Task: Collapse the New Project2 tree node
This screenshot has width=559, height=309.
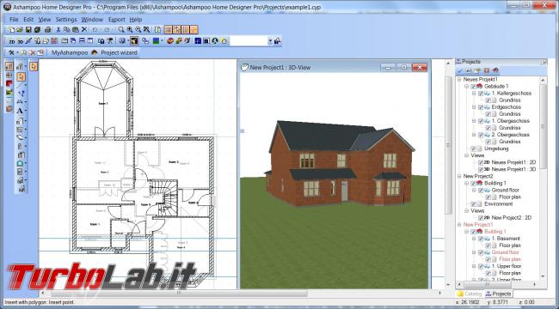Action: click(459, 176)
